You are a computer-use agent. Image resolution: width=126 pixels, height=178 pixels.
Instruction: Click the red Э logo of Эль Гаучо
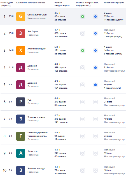tap(21, 33)
